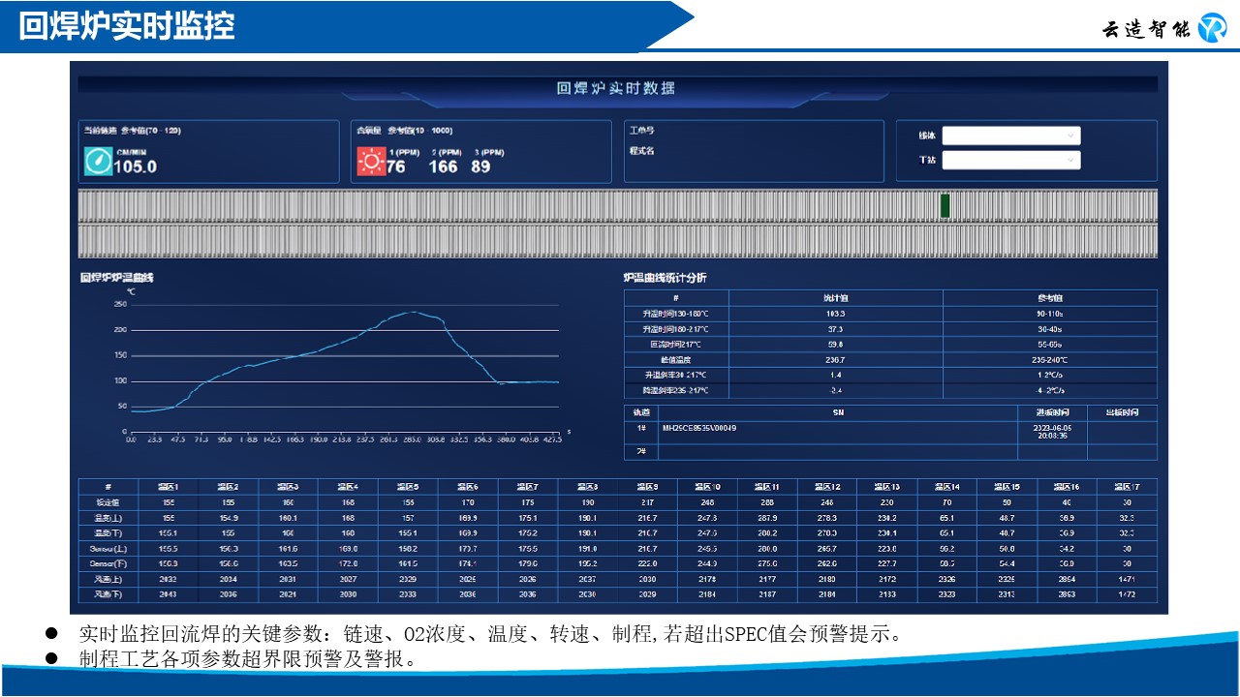Click the 统计值 column header
Image resolution: width=1240 pixels, height=697 pixels.
pyautogui.click(x=835, y=298)
